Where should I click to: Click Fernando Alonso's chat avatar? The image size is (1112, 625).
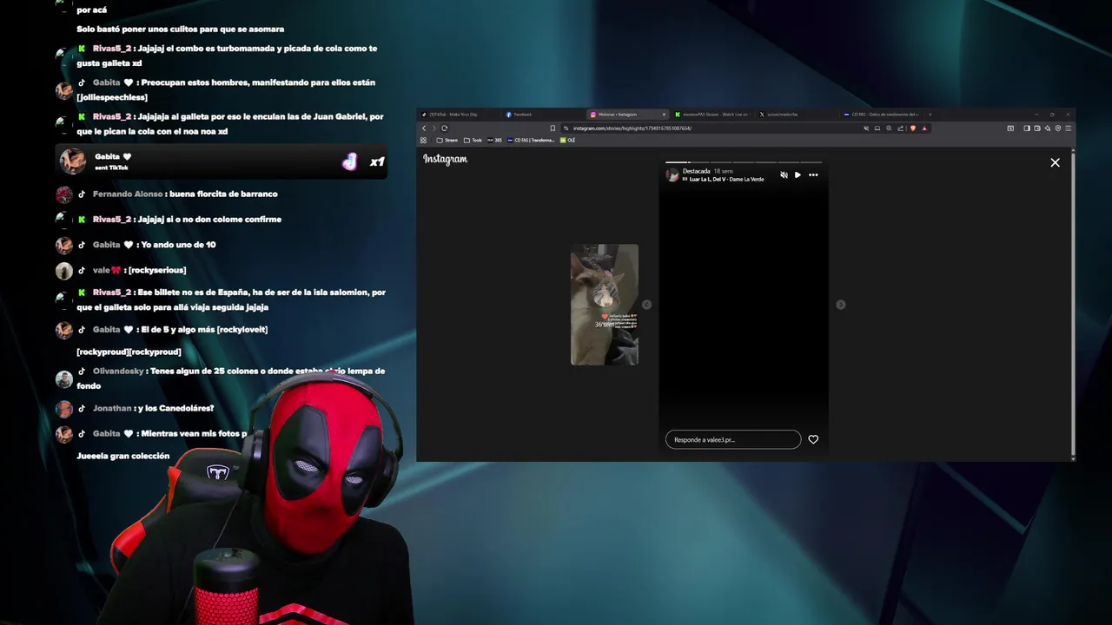pos(64,194)
